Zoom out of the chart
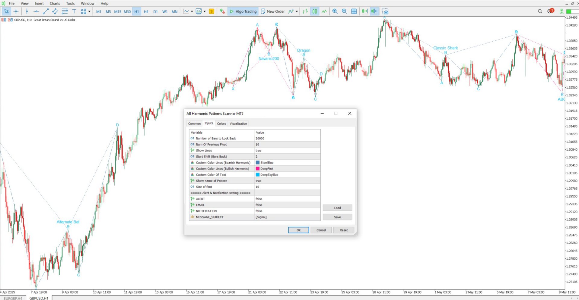579x300 pixels. [x=344, y=11]
